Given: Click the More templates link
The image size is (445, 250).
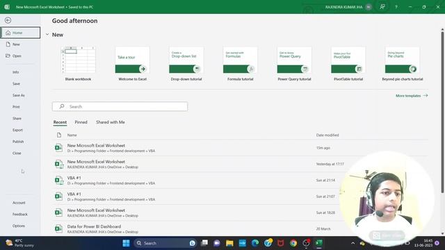Looking at the screenshot, I should point(412,96).
